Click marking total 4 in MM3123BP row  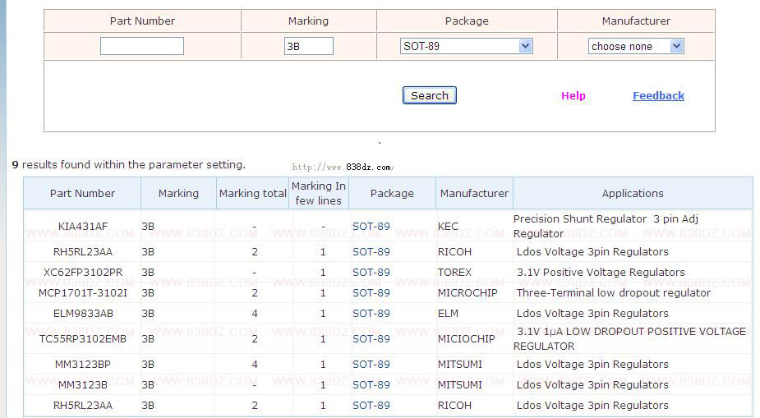[x=255, y=365]
